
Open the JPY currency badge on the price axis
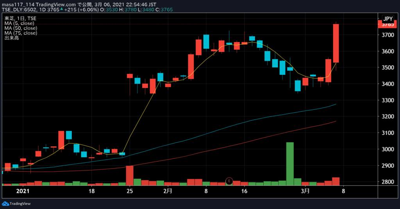pyautogui.click(x=388, y=19)
